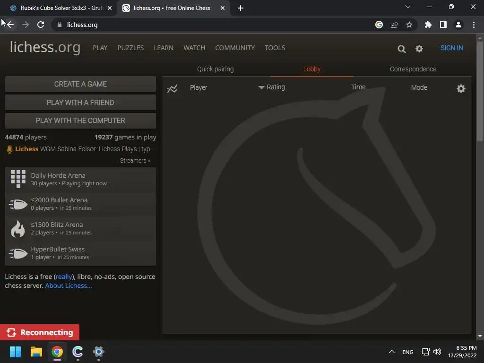Open the Streamers » link

point(135,161)
